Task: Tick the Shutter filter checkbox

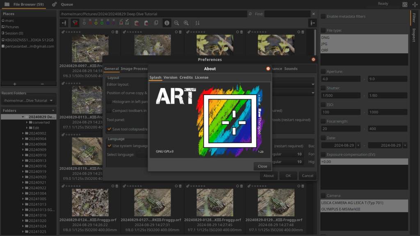Action: 323,88
